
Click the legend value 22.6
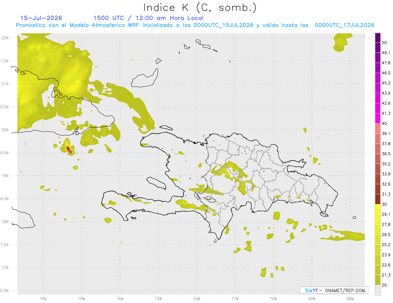386,265
